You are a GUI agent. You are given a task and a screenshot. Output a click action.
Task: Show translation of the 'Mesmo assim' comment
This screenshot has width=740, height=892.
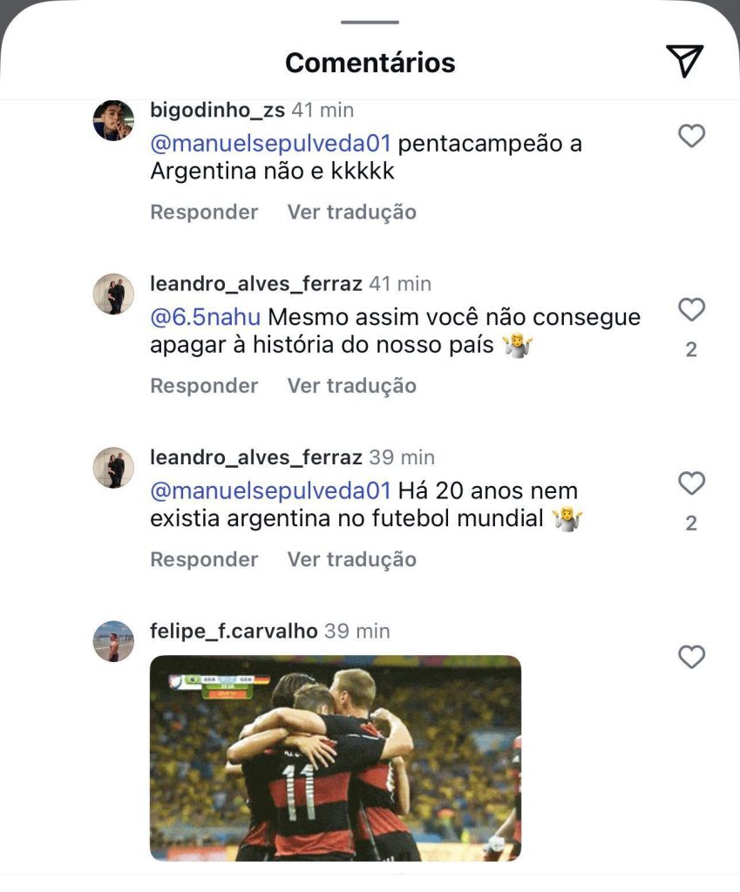(351, 385)
